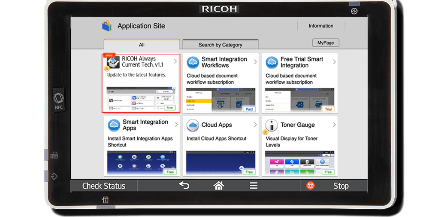The image size is (429, 217).
Task: Tap the Free Trial Smart Integration cloud icon
Action: (272, 62)
